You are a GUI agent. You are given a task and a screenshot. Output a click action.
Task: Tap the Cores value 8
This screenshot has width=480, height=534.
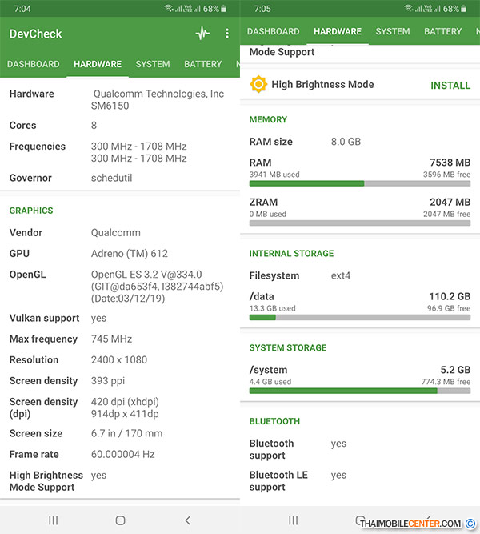click(x=94, y=126)
